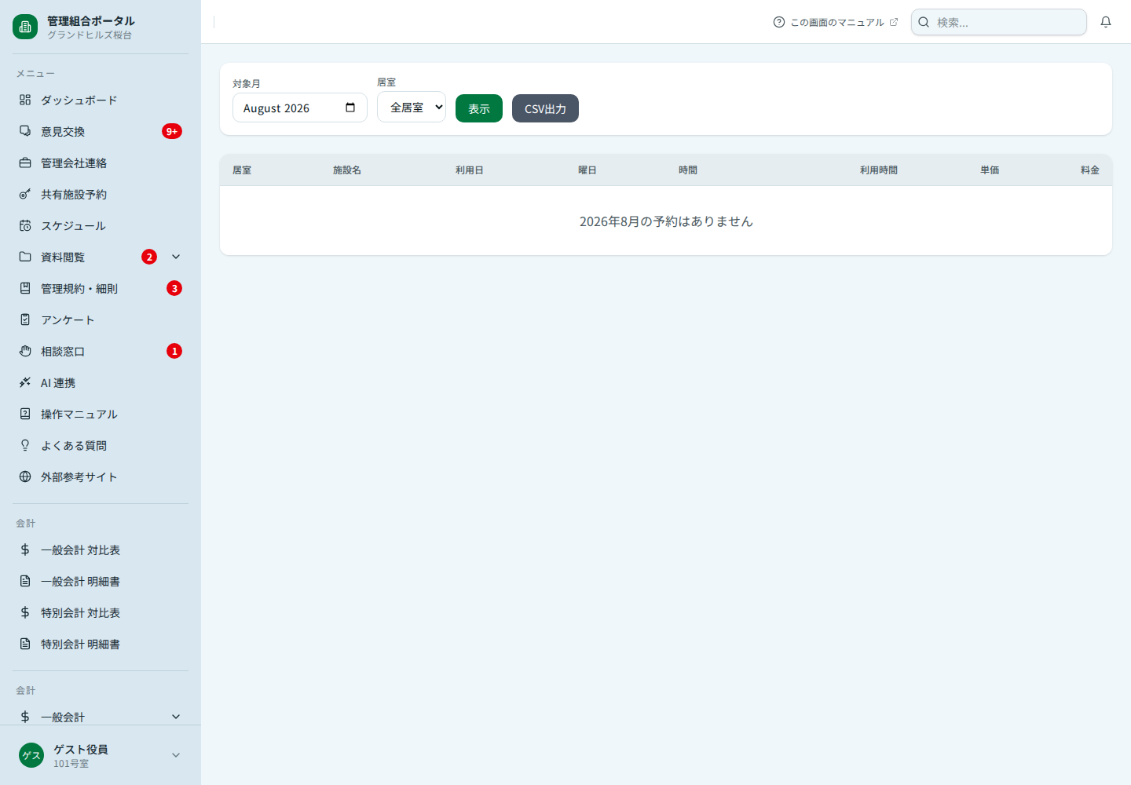Screen dimensions: 1131x785
Task: Open the よくある質問 menu item
Action: 101,445
